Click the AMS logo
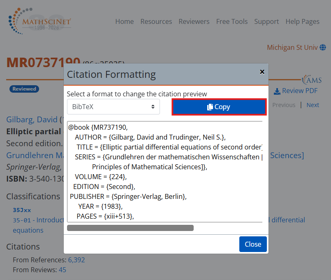331x280 pixels. point(312,80)
